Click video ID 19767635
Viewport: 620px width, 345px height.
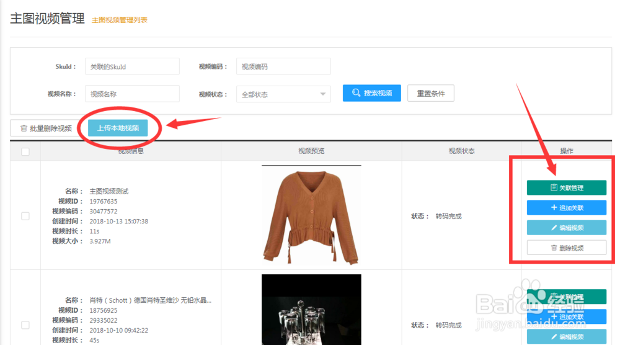(x=103, y=202)
